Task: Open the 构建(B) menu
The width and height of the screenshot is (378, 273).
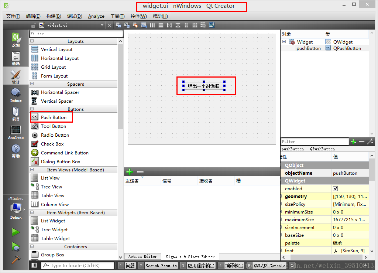Action: point(54,16)
